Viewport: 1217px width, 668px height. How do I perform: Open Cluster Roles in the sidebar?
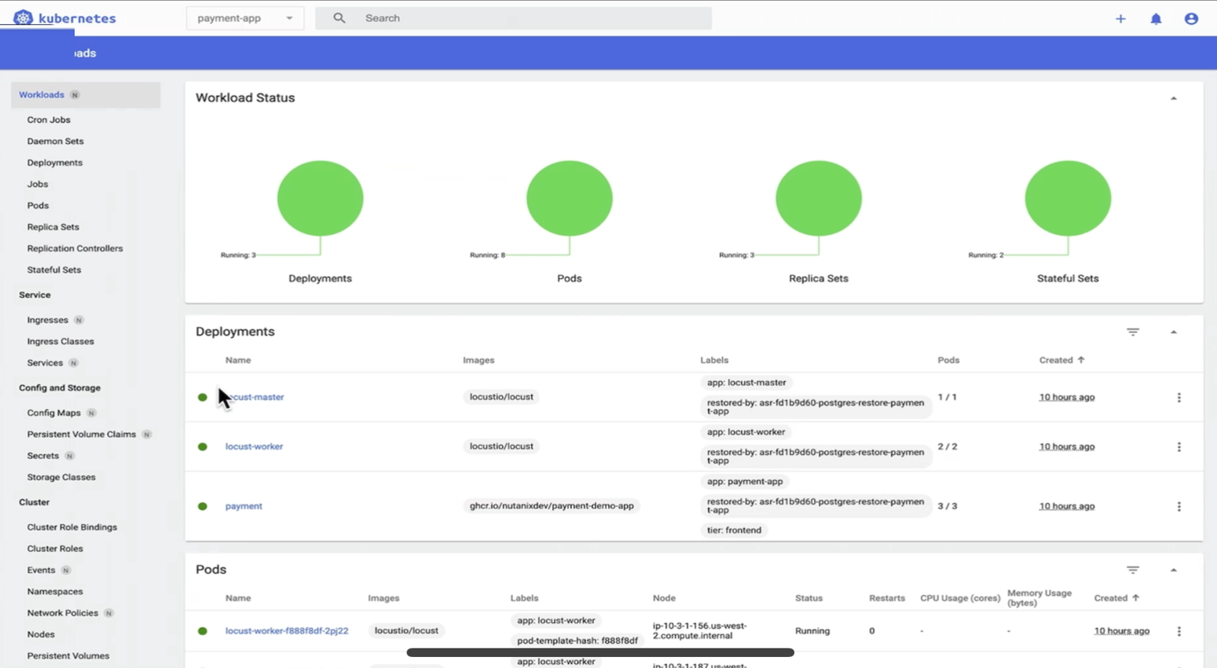[x=55, y=549]
